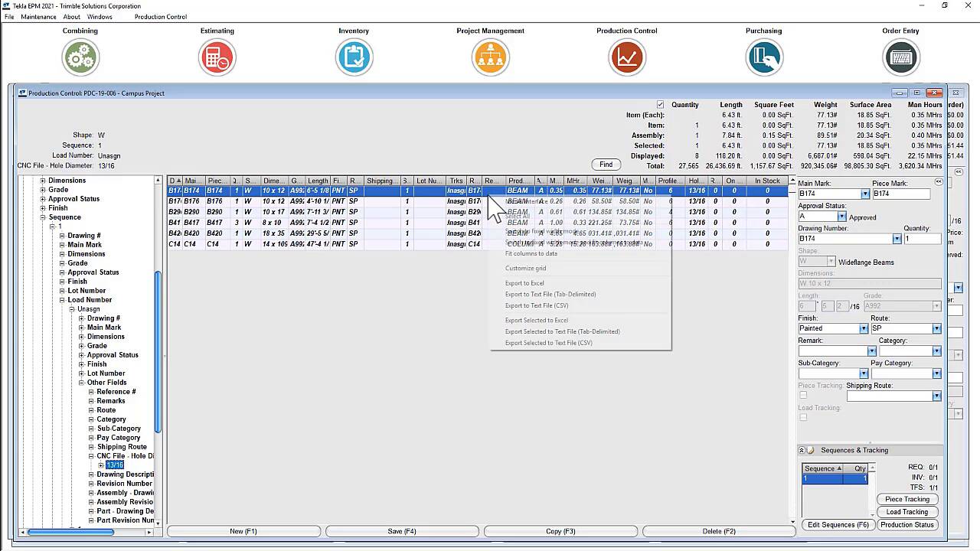Choose Export Selected to Excel
Image resolution: width=980 pixels, height=551 pixels.
537,321
